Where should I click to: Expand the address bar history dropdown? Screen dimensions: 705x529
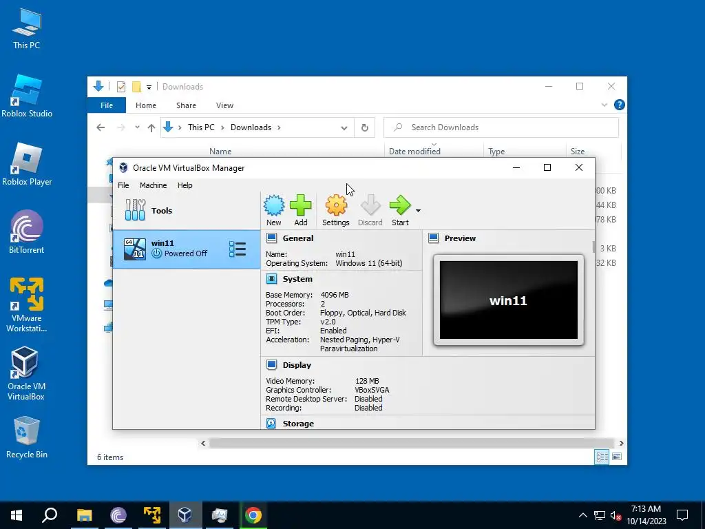(x=344, y=127)
